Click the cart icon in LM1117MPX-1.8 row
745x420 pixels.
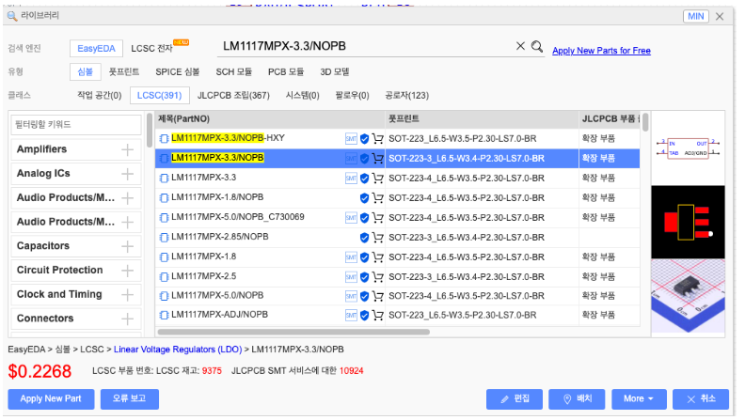378,257
